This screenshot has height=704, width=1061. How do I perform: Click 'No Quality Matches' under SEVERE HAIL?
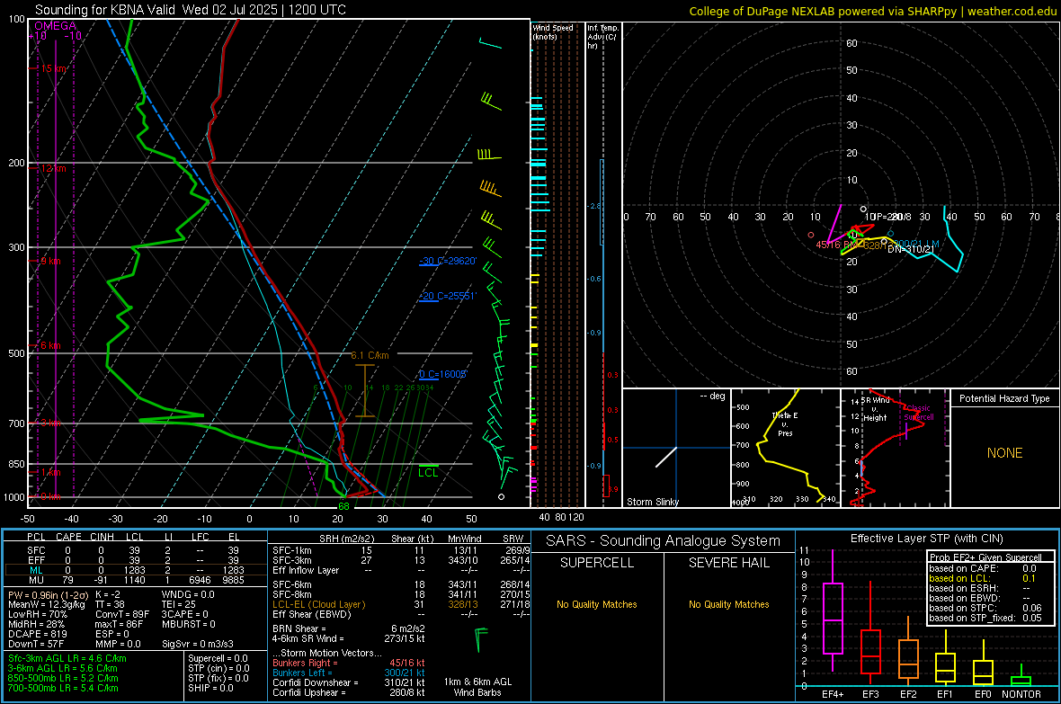point(728,604)
